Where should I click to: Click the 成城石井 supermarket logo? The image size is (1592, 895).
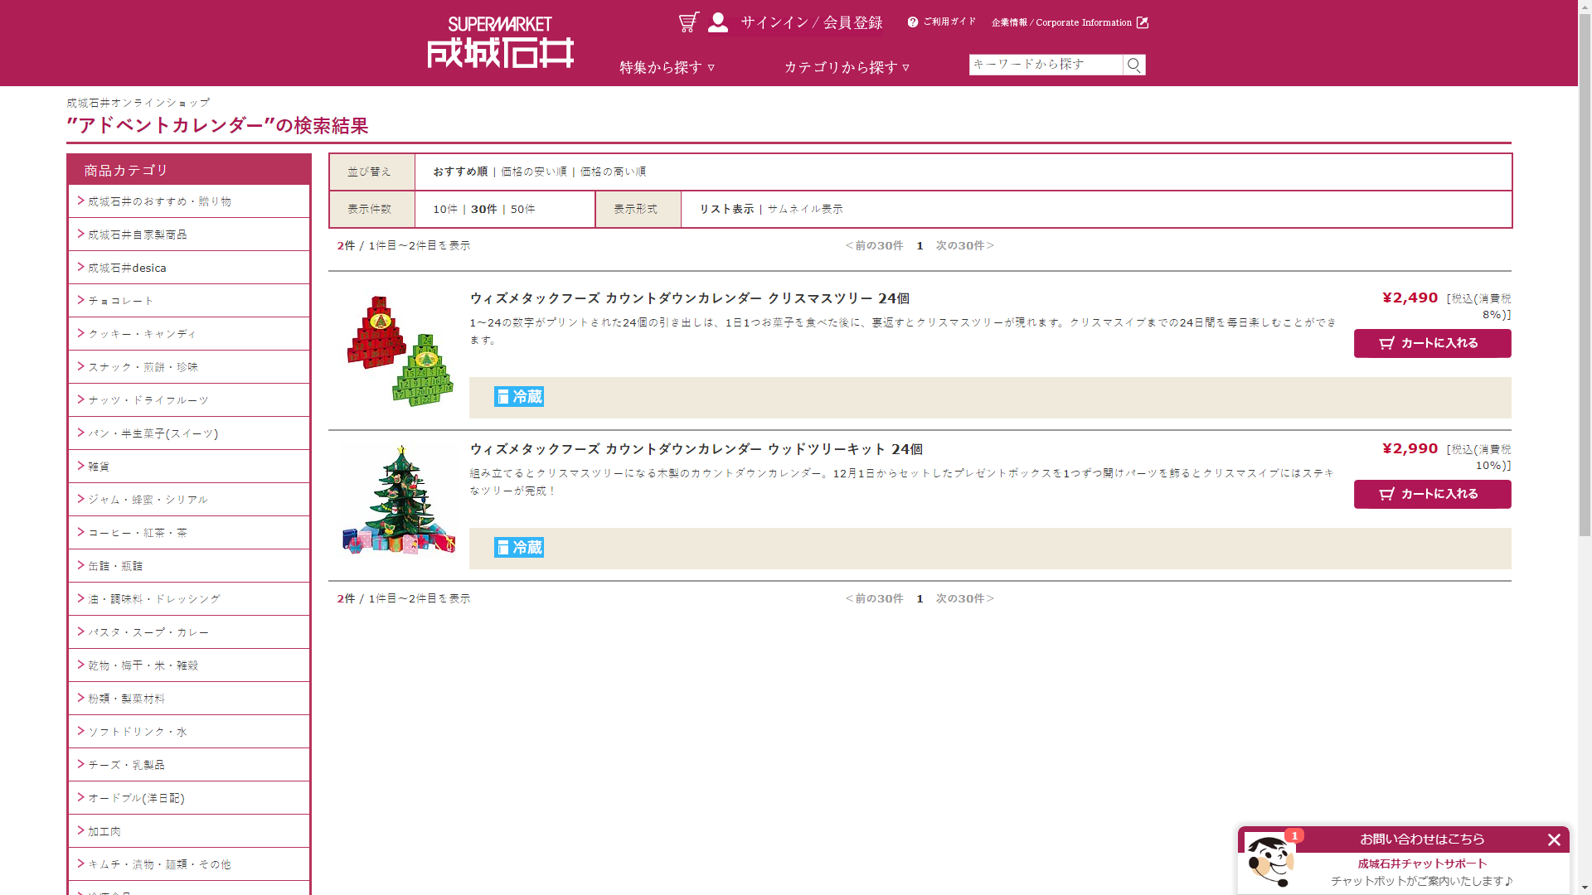click(x=500, y=43)
